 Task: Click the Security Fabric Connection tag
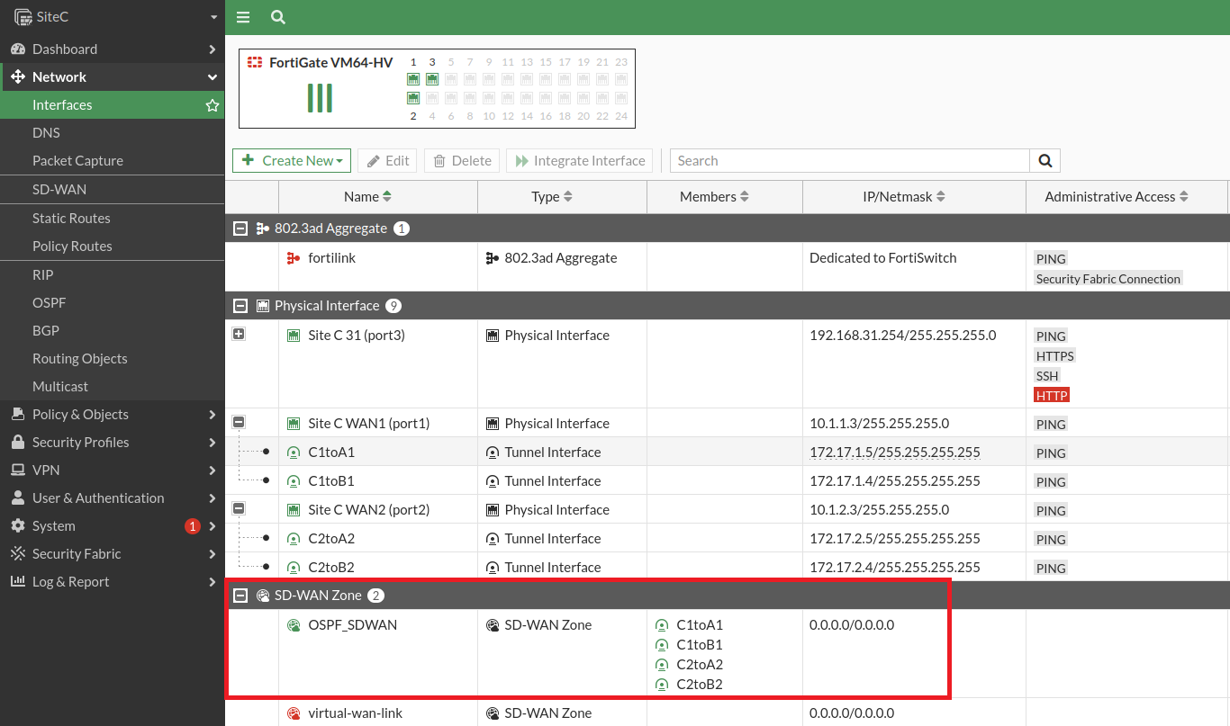point(1108,279)
